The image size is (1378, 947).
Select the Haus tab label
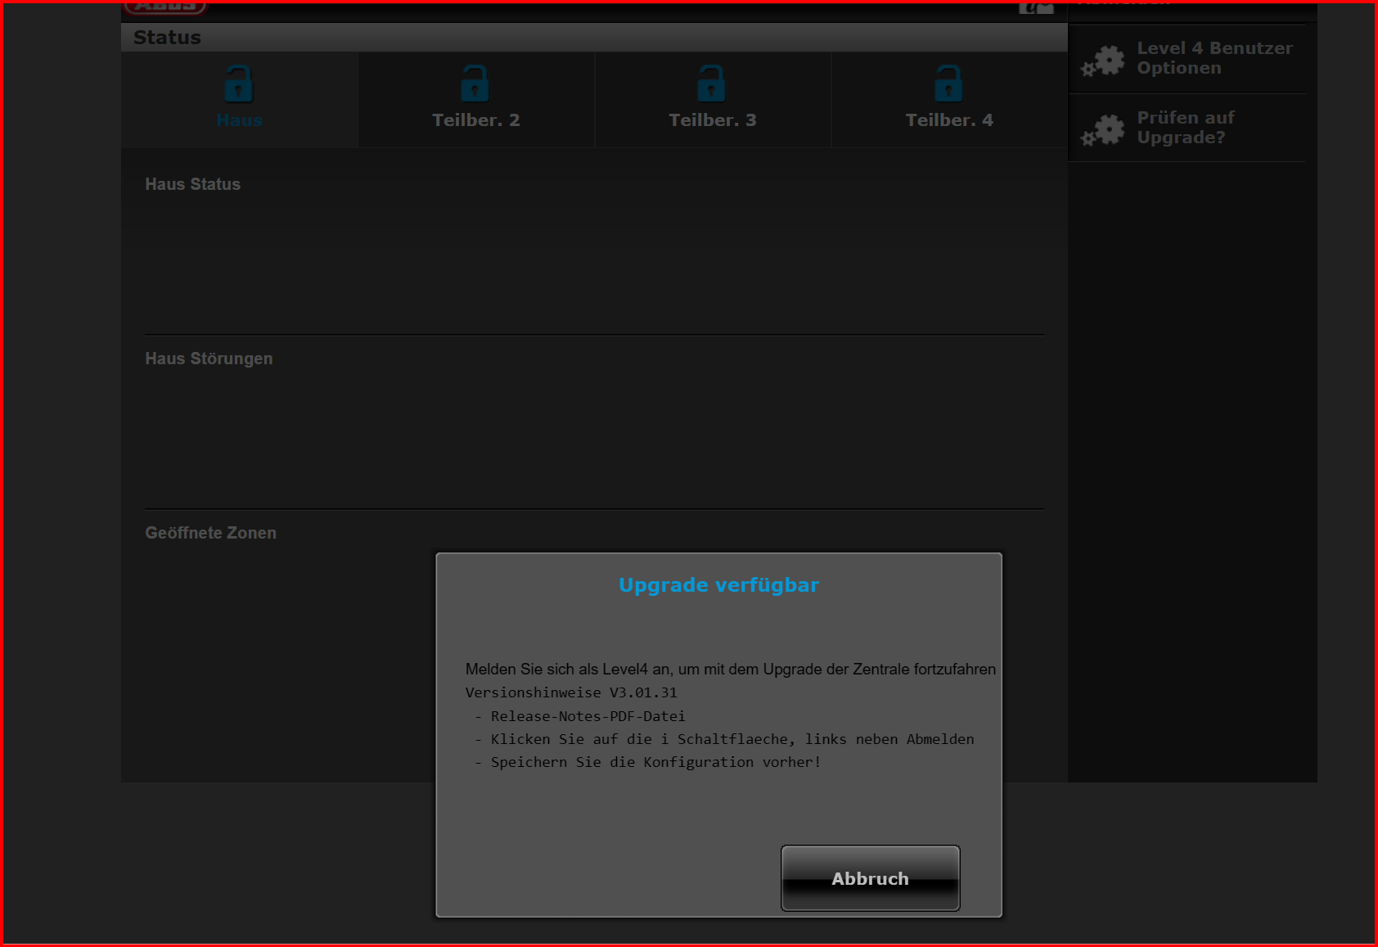point(239,120)
